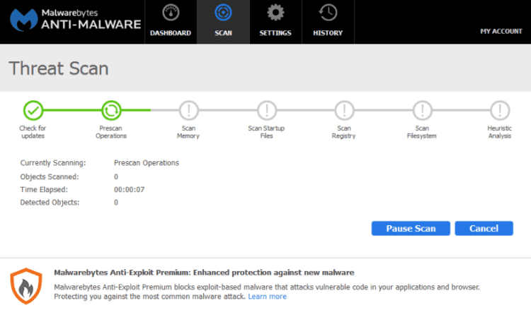This screenshot has width=531, height=310.
Task: Click the 'Objects Scanned:' label
Action: tap(50, 177)
